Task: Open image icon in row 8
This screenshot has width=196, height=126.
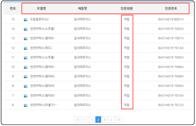Action: click(x=26, y=86)
